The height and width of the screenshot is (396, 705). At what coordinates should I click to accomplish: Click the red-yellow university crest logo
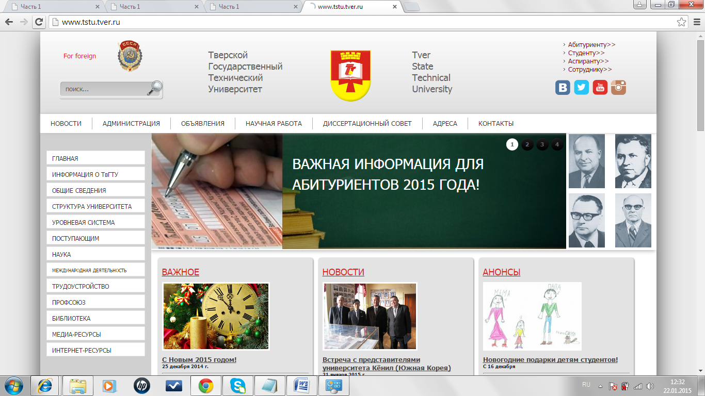[x=351, y=75]
